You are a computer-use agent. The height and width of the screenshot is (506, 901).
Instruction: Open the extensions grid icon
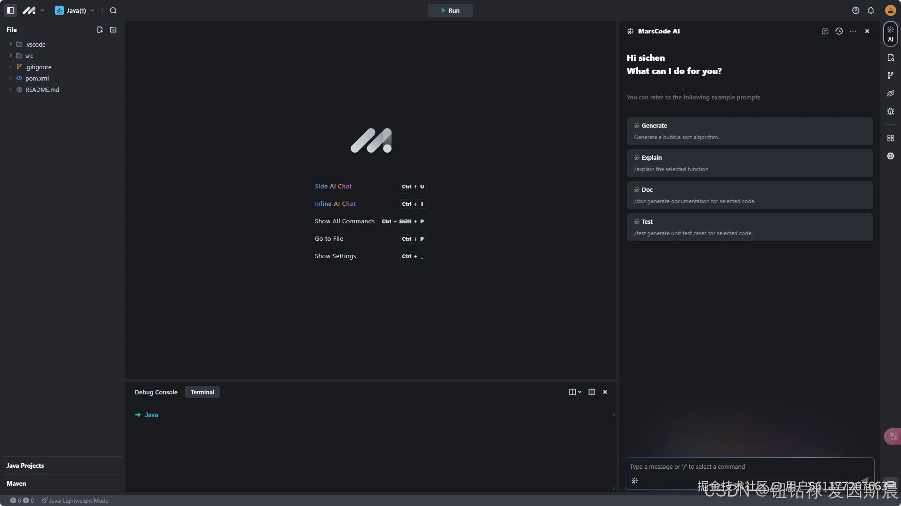pyautogui.click(x=890, y=138)
